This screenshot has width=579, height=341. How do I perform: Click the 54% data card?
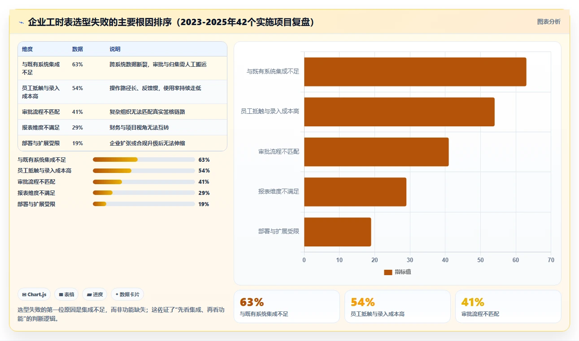tap(397, 306)
